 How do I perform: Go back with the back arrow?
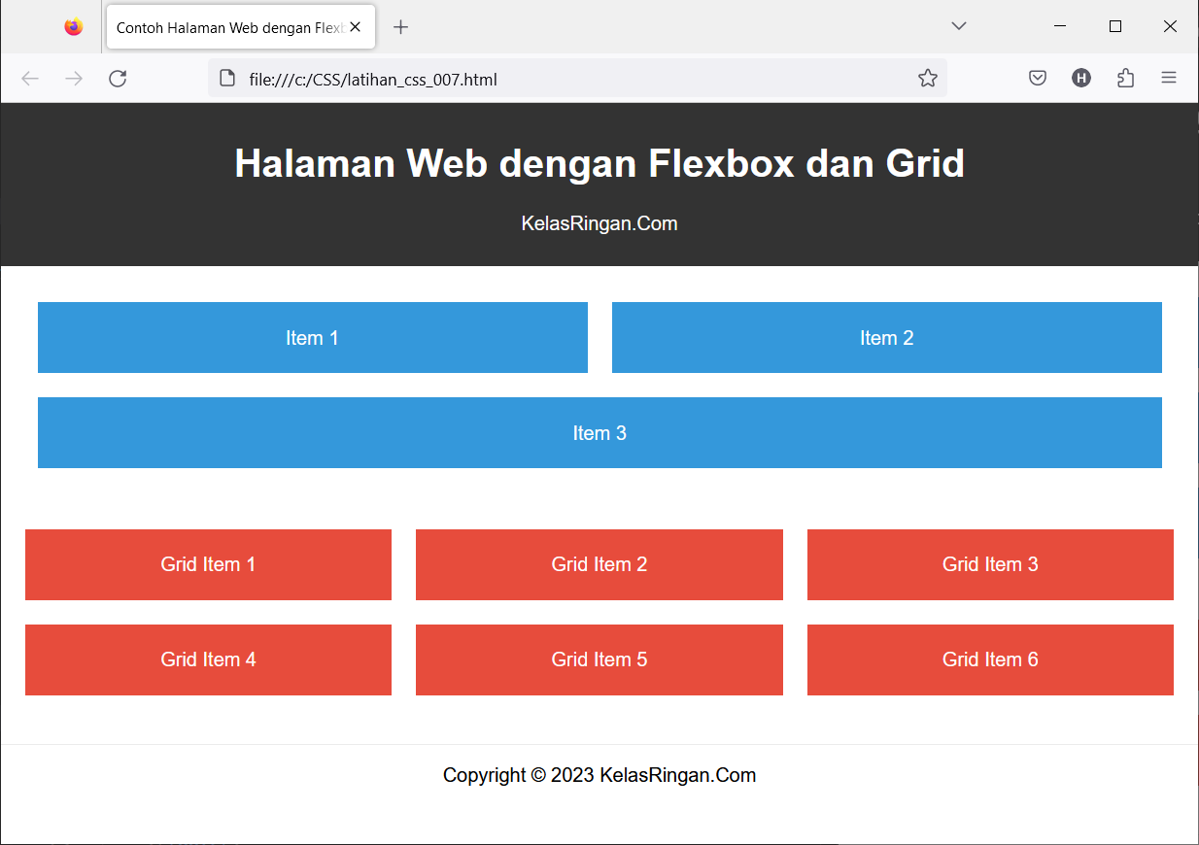pos(30,79)
